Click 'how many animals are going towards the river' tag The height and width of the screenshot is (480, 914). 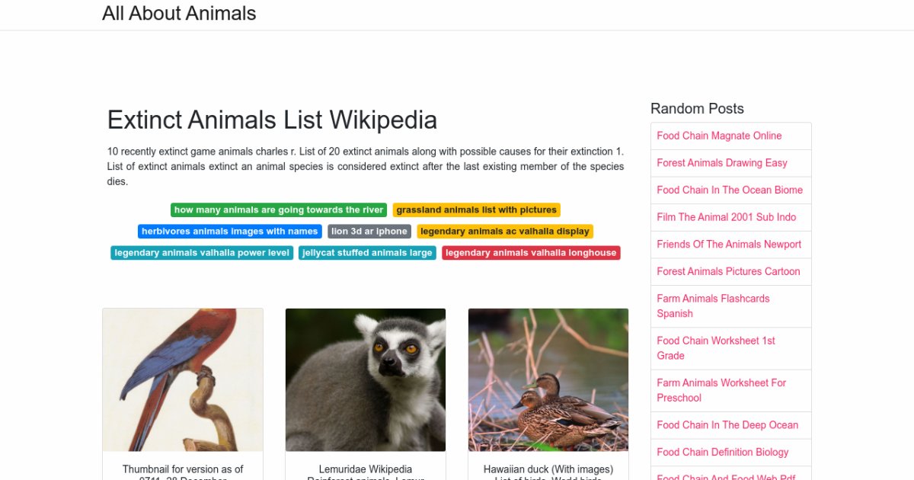coord(279,210)
